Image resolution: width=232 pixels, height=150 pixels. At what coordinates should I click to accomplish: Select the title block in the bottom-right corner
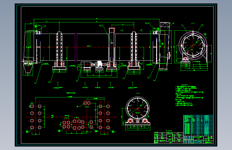pos(198,140)
